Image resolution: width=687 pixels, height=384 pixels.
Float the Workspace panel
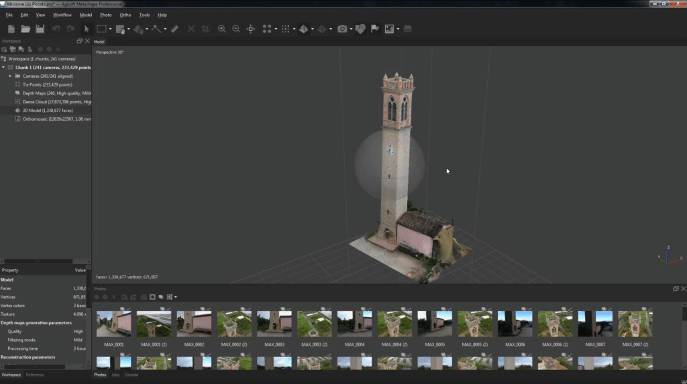pyautogui.click(x=79, y=41)
